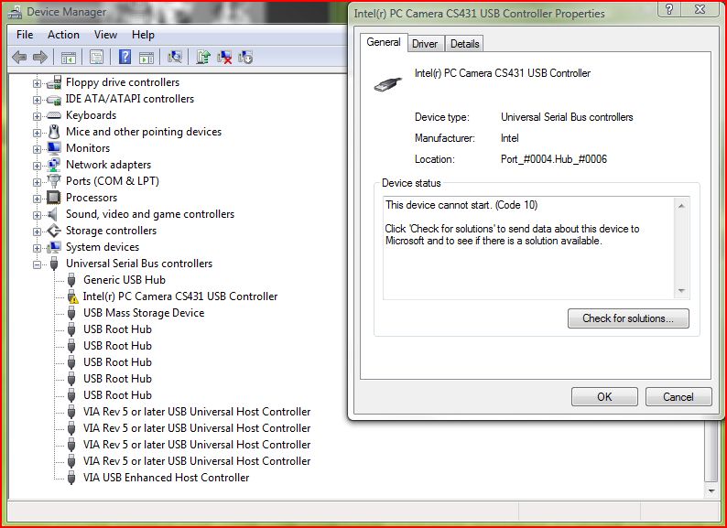This screenshot has width=727, height=528.
Task: Expand the Storage controllers node
Action: pos(37,232)
